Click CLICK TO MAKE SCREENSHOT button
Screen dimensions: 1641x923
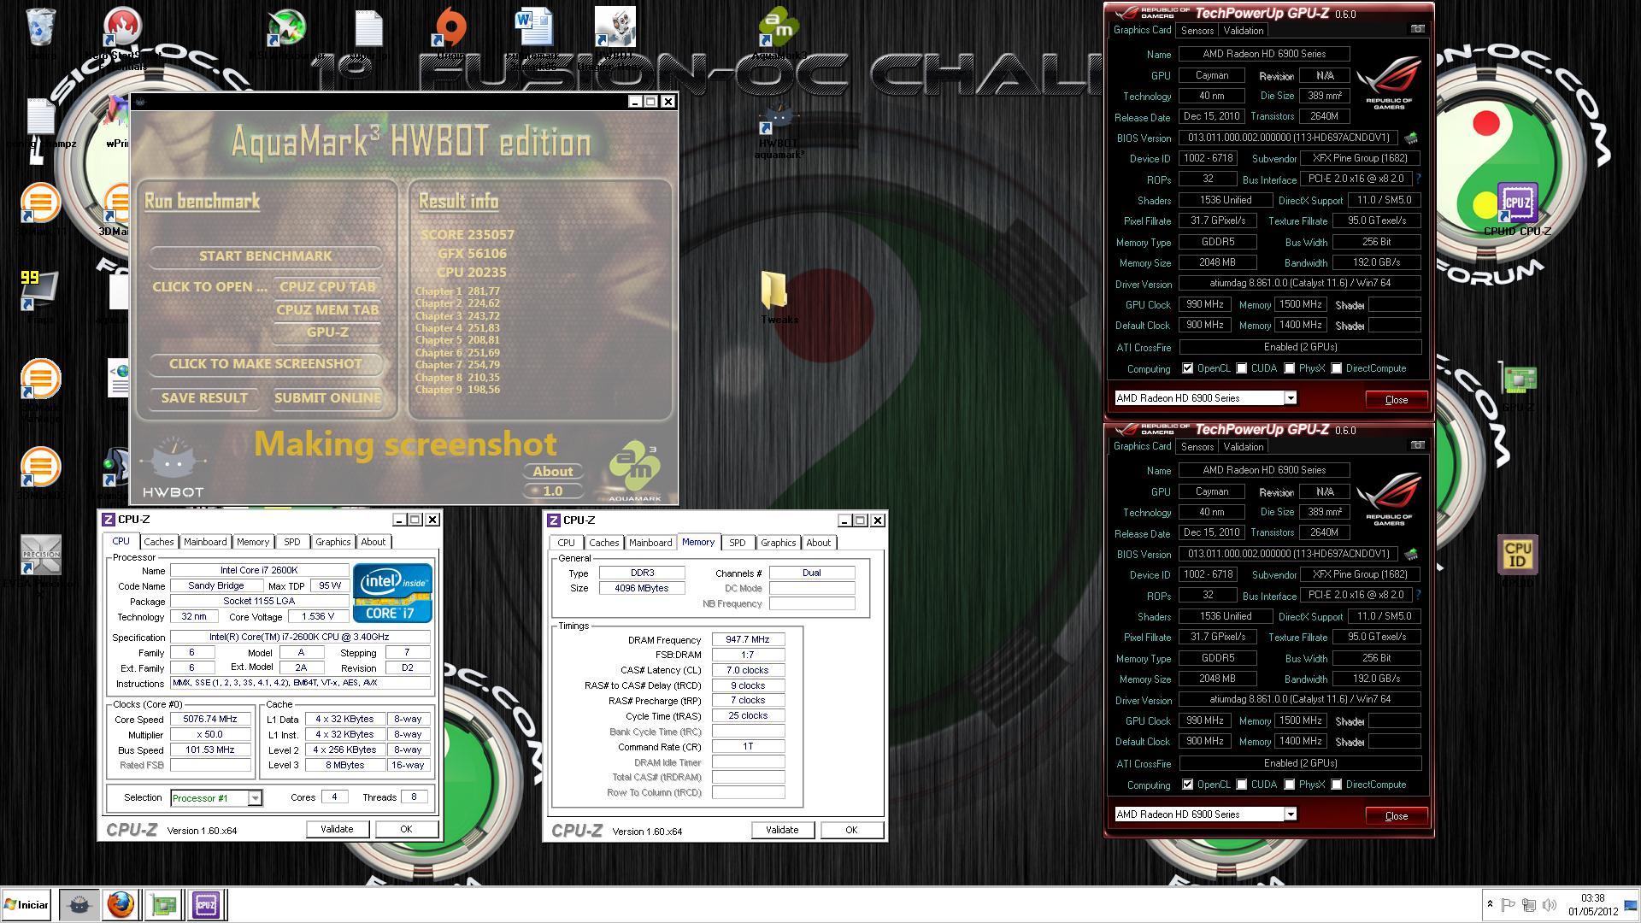(266, 364)
